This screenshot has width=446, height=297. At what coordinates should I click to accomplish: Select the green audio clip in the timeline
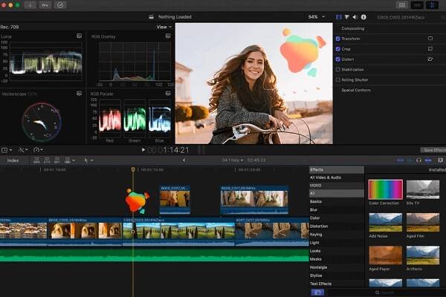pyautogui.click(x=155, y=255)
